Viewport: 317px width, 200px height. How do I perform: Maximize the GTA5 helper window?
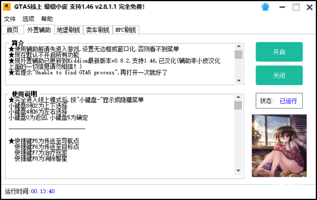[296, 7]
